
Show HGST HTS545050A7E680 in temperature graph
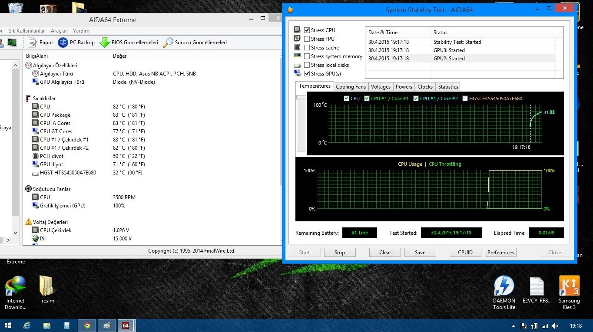click(x=465, y=99)
